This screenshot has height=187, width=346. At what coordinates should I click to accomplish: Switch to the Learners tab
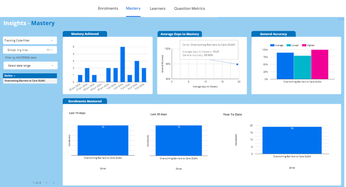click(x=157, y=9)
